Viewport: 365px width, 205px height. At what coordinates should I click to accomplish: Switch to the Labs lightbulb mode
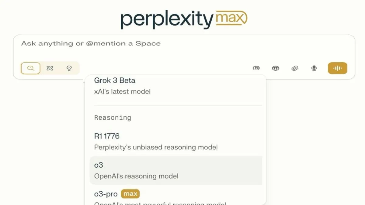pyautogui.click(x=69, y=68)
